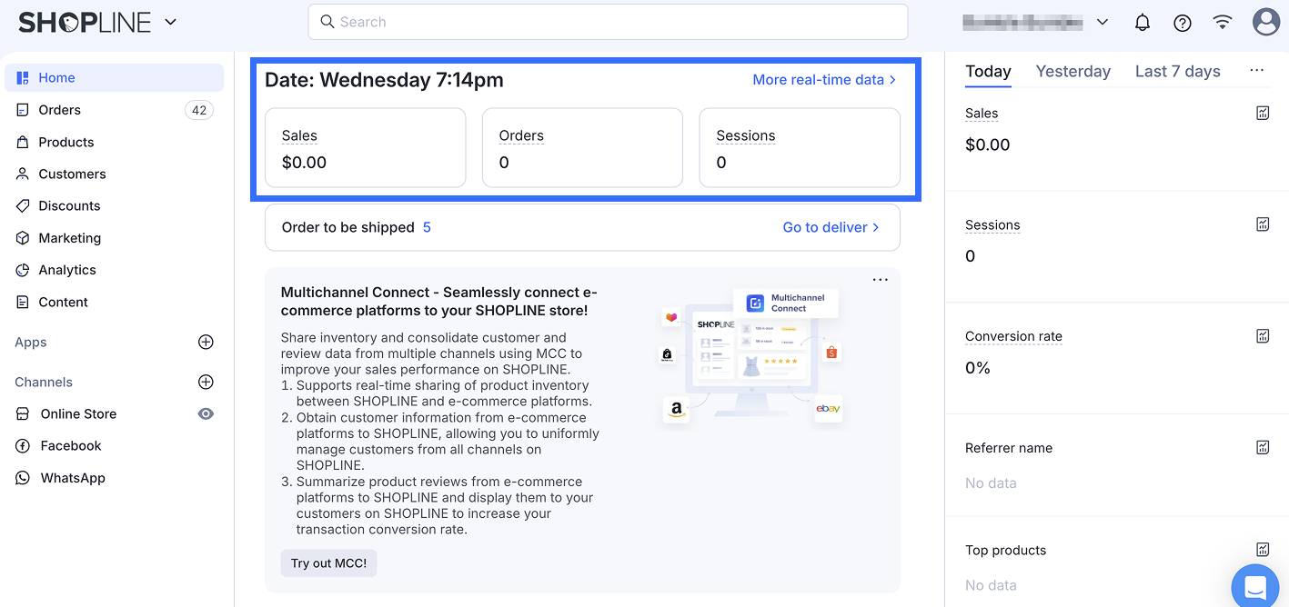Open the More real-time data link
The width and height of the screenshot is (1289, 607).
[x=824, y=80]
